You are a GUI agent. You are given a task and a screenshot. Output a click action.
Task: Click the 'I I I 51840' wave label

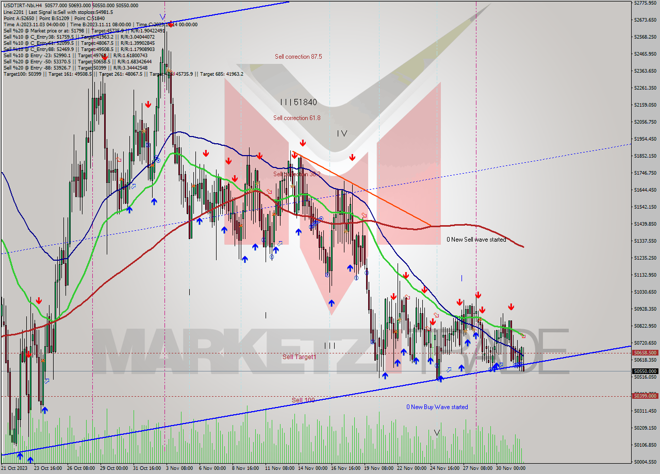[299, 102]
